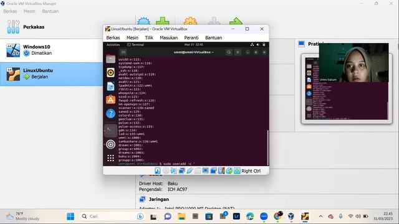
Task: Open the Masukan menu
Action: click(169, 37)
